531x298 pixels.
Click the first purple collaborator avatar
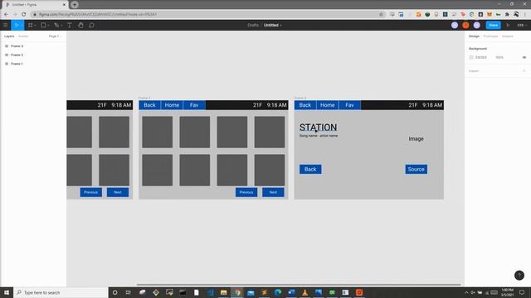[455, 25]
